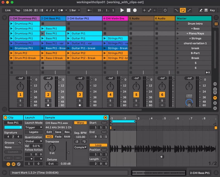The height and width of the screenshot is (177, 220).
Task: Launch the Bass Pt2 clip
Action: click(x=43, y=53)
